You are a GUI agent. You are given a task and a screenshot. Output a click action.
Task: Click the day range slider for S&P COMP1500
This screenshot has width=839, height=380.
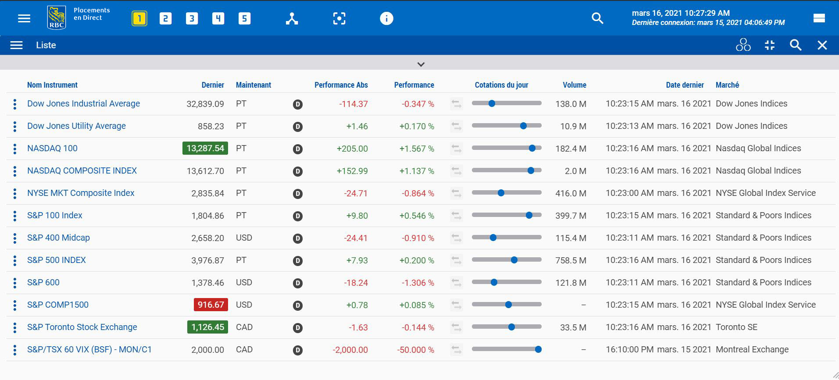click(x=507, y=305)
